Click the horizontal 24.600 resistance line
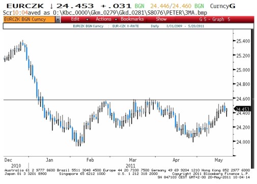Image resolution: width=257 pixels, height=184 pixels. click(118, 100)
